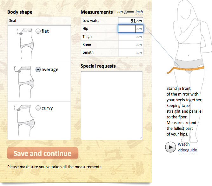The width and height of the screenshot is (212, 186).
Task: Switch units to cm label
Action: click(120, 12)
